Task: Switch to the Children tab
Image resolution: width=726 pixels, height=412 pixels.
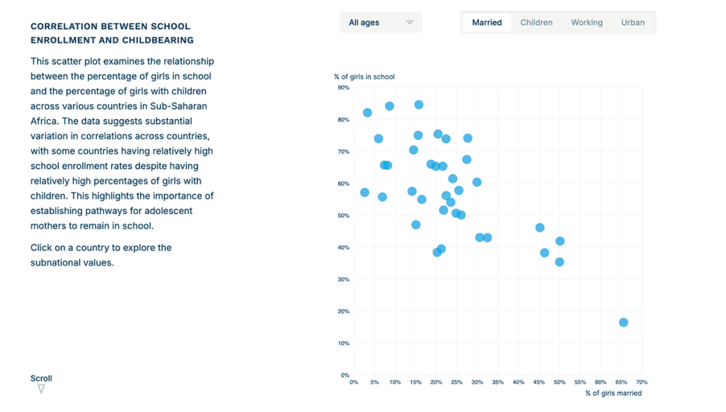Action: [536, 22]
